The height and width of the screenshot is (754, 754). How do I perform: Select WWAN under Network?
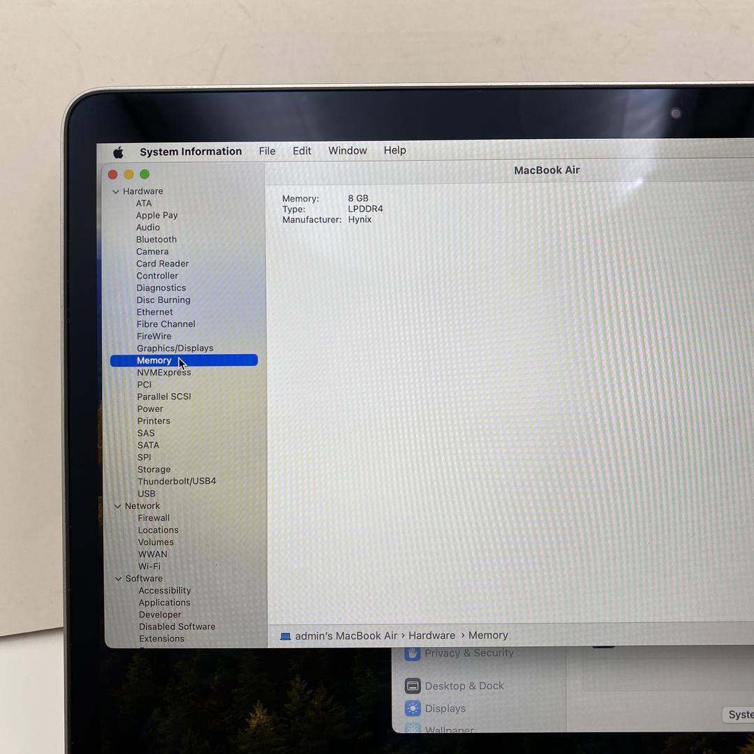pos(152,554)
